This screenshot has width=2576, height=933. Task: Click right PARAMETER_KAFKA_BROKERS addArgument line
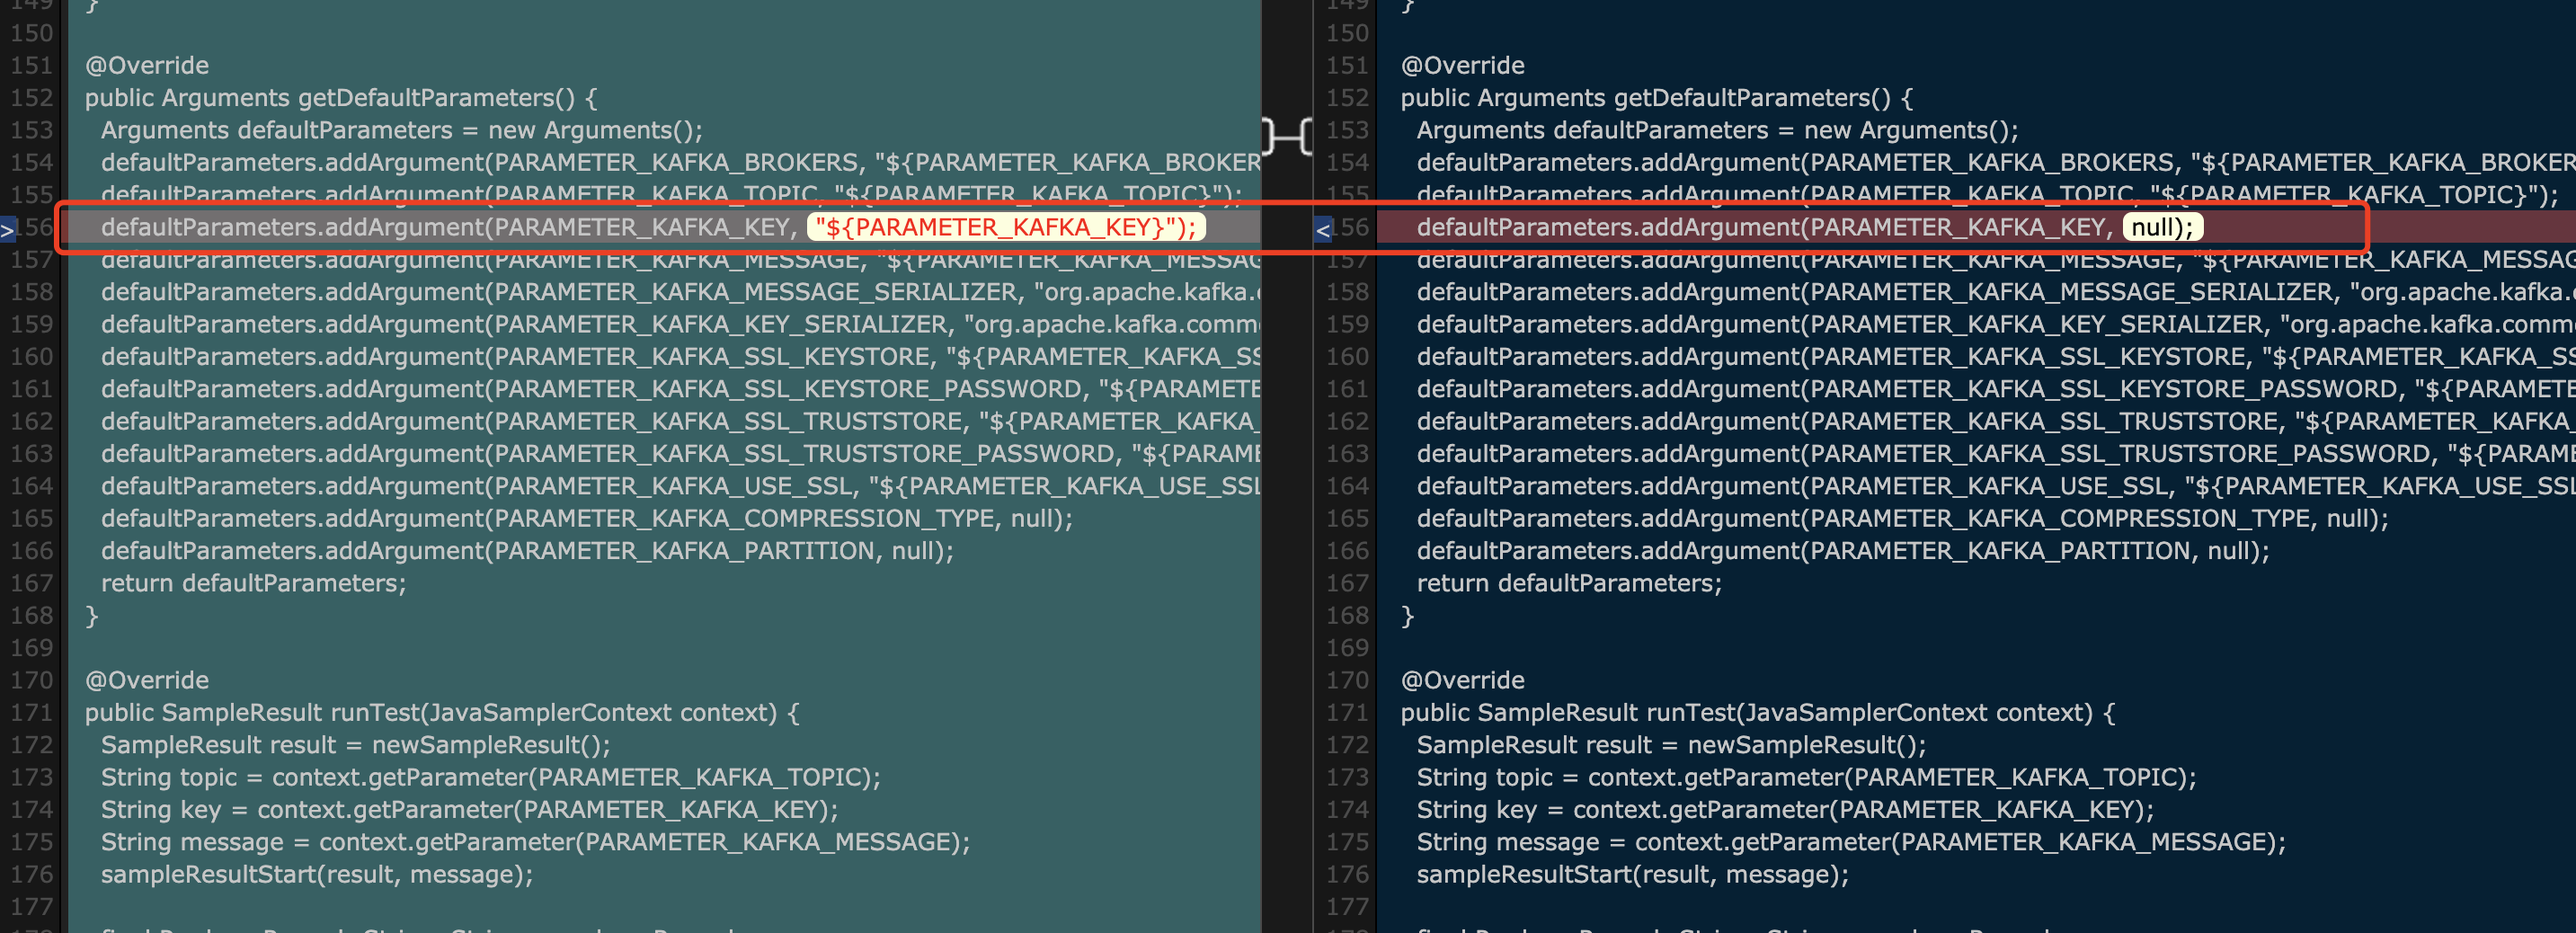1996,163
